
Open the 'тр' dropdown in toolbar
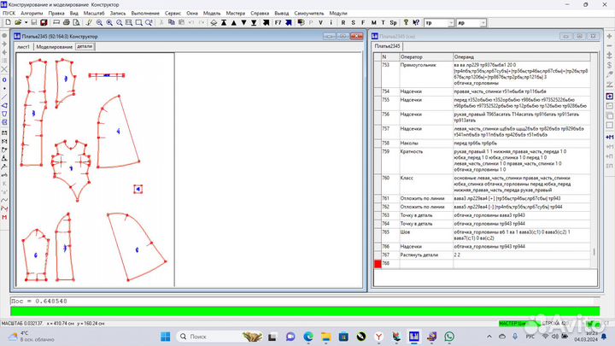[452, 23]
